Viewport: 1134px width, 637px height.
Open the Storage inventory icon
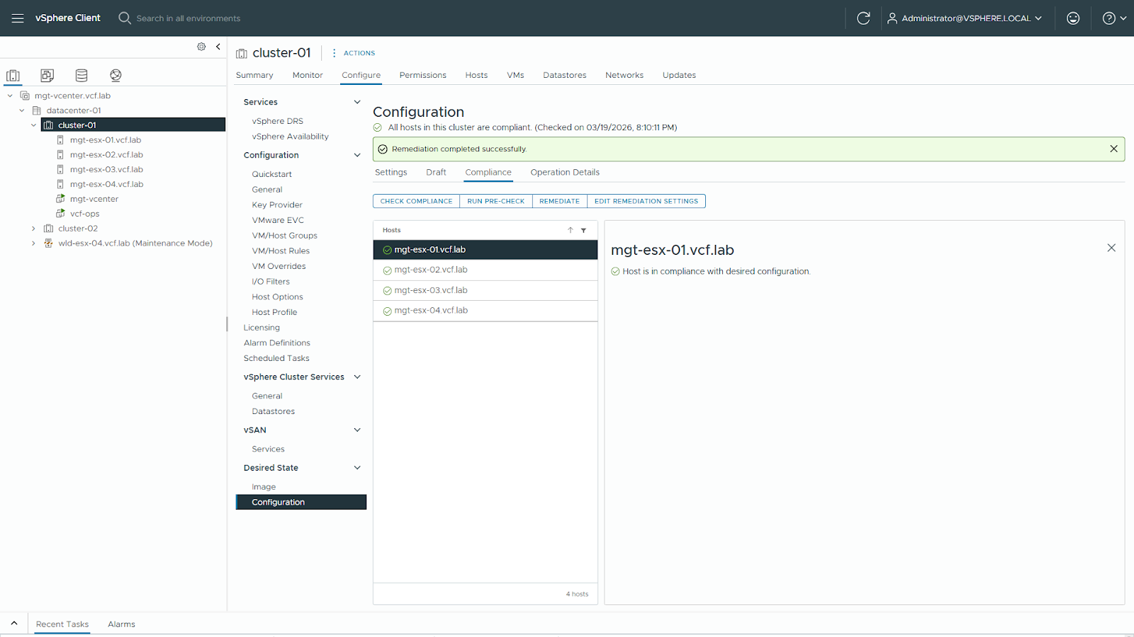(x=82, y=76)
